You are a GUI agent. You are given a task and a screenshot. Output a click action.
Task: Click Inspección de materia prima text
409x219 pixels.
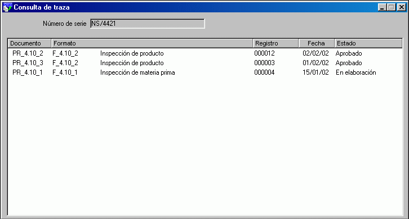point(137,72)
